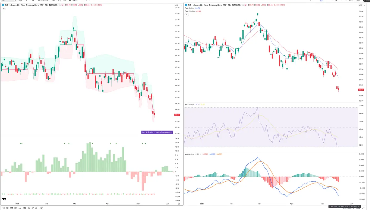This screenshot has height=210, width=370.
Task: Select the All date range
Action: pos(36,208)
